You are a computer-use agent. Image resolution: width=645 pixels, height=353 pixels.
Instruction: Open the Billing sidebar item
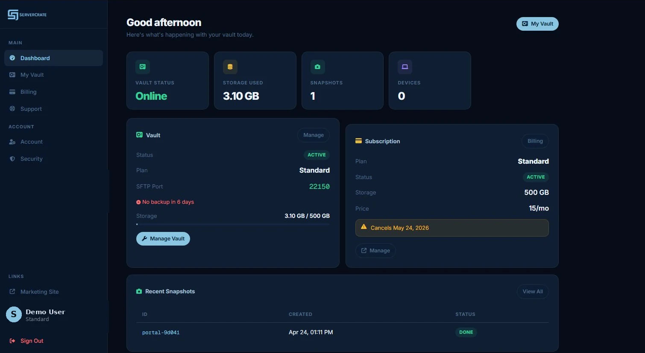[53, 92]
